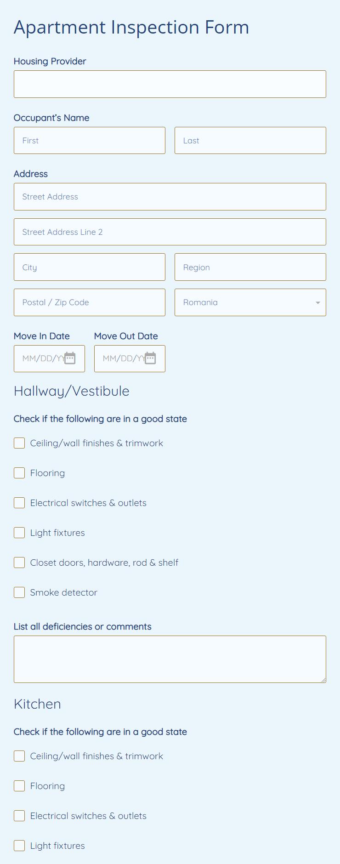This screenshot has height=864, width=340.
Task: Expand the Romania country dropdown
Action: 250,302
